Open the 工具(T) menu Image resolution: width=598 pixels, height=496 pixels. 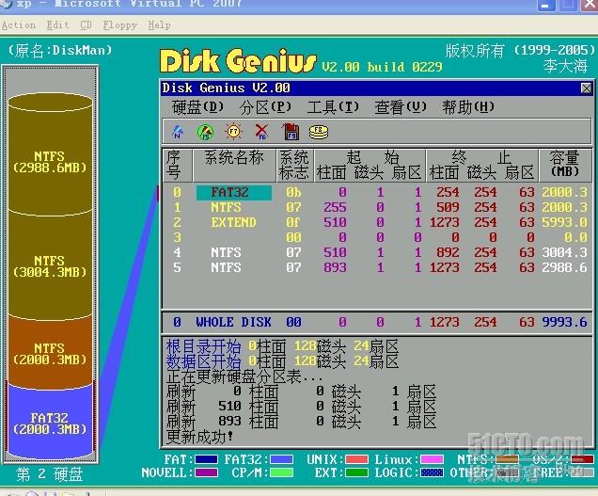(x=333, y=107)
